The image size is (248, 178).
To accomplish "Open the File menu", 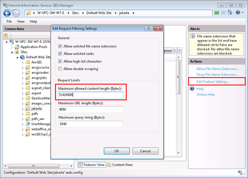I will [x=9, y=21].
